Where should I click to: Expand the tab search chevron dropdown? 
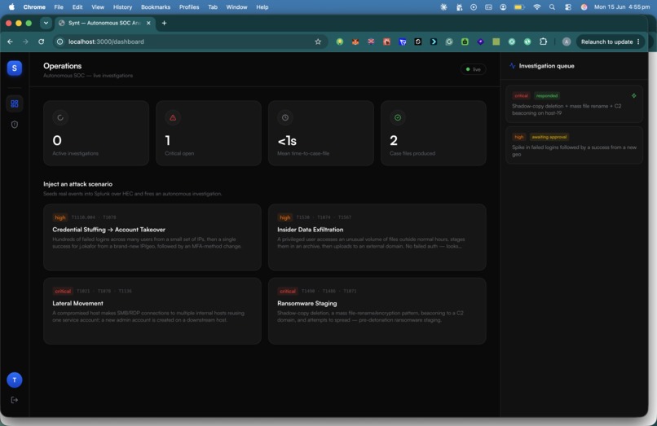[46, 23]
